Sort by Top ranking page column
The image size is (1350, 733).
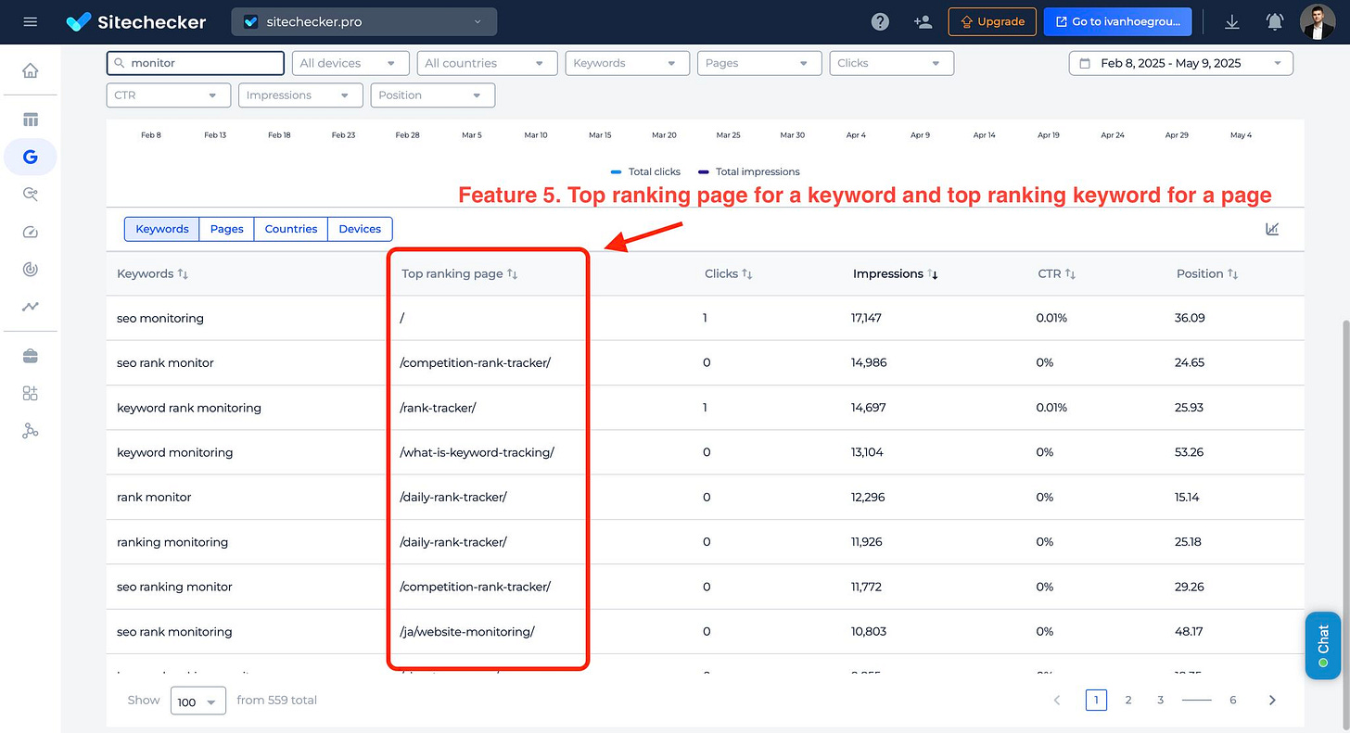(459, 274)
